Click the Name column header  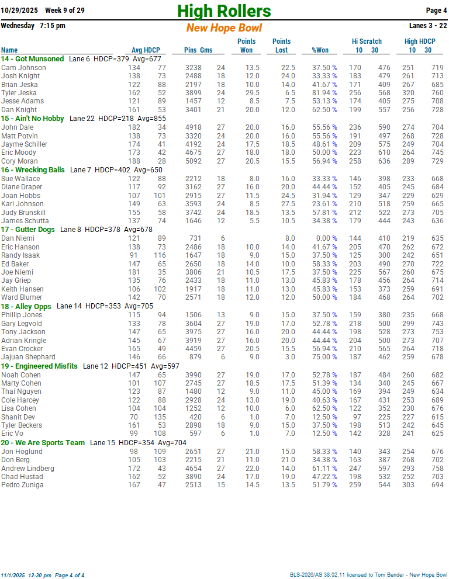click(x=9, y=50)
